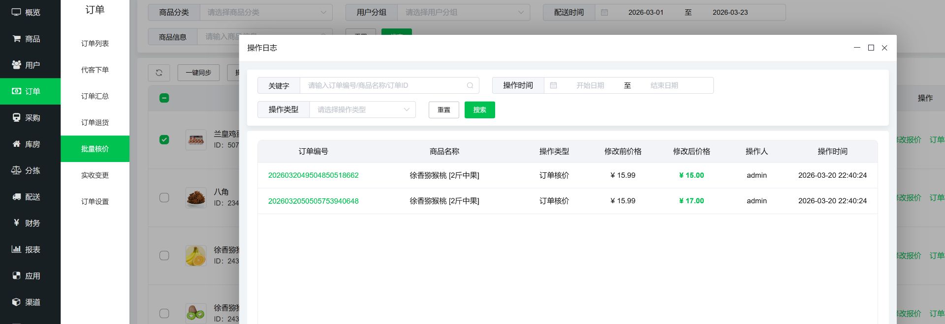Click the refresh icon button in list toolbar

coord(159,73)
